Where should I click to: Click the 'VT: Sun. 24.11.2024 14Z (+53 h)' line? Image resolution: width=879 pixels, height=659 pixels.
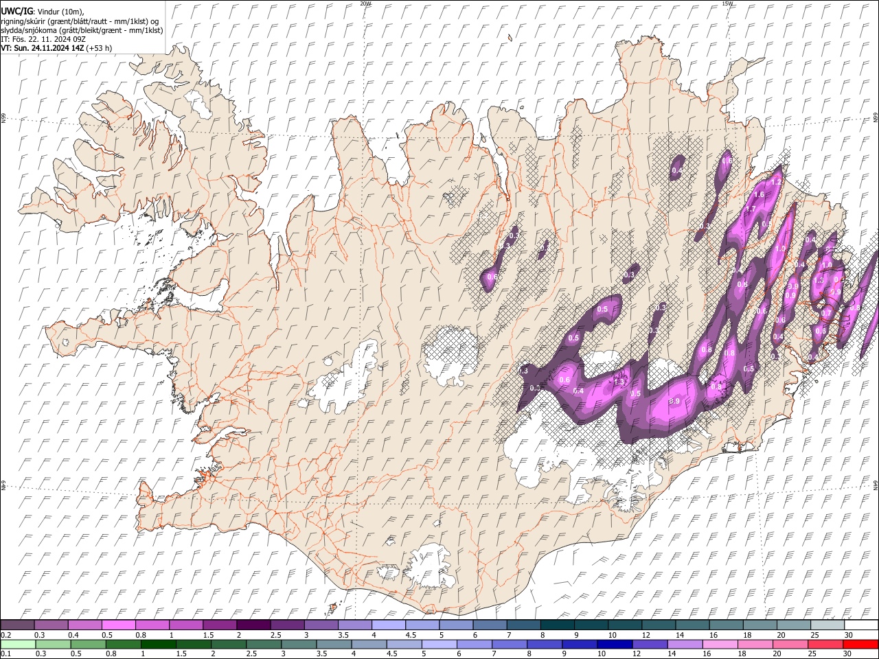56,48
